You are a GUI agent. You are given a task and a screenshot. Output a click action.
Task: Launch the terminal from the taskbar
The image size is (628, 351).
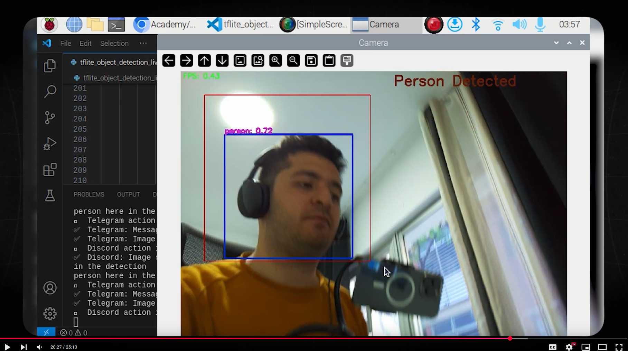point(116,25)
